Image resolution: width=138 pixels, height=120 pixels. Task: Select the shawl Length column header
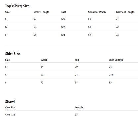(79, 107)
